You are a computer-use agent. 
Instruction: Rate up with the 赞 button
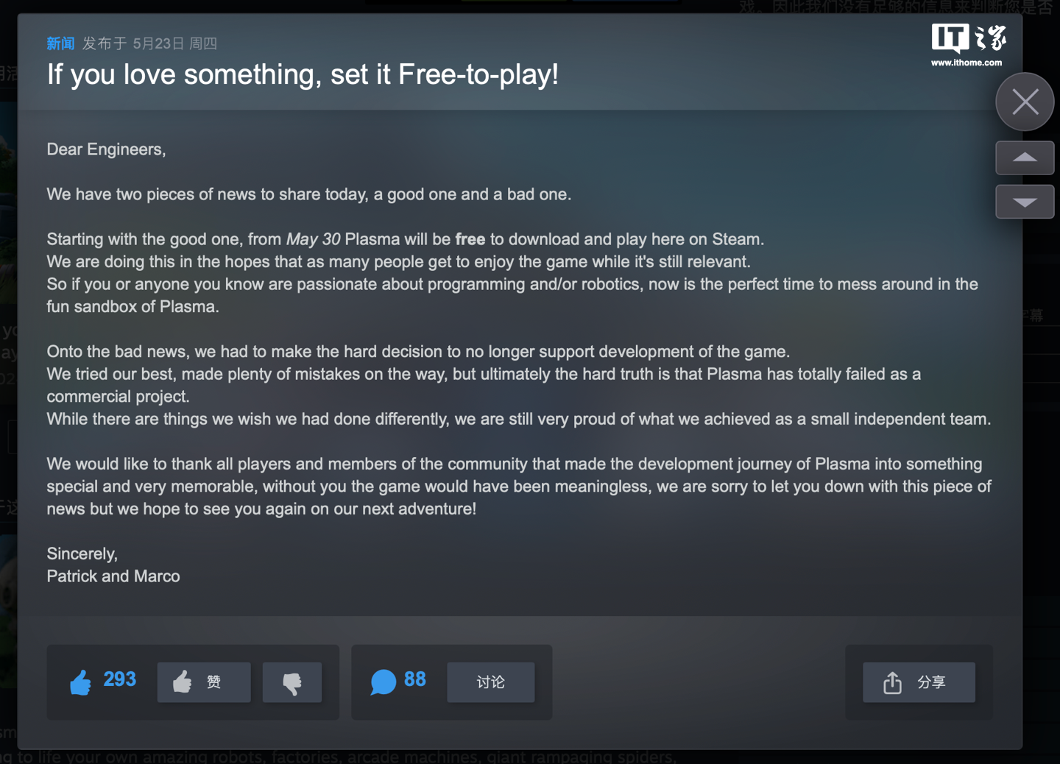coord(204,682)
